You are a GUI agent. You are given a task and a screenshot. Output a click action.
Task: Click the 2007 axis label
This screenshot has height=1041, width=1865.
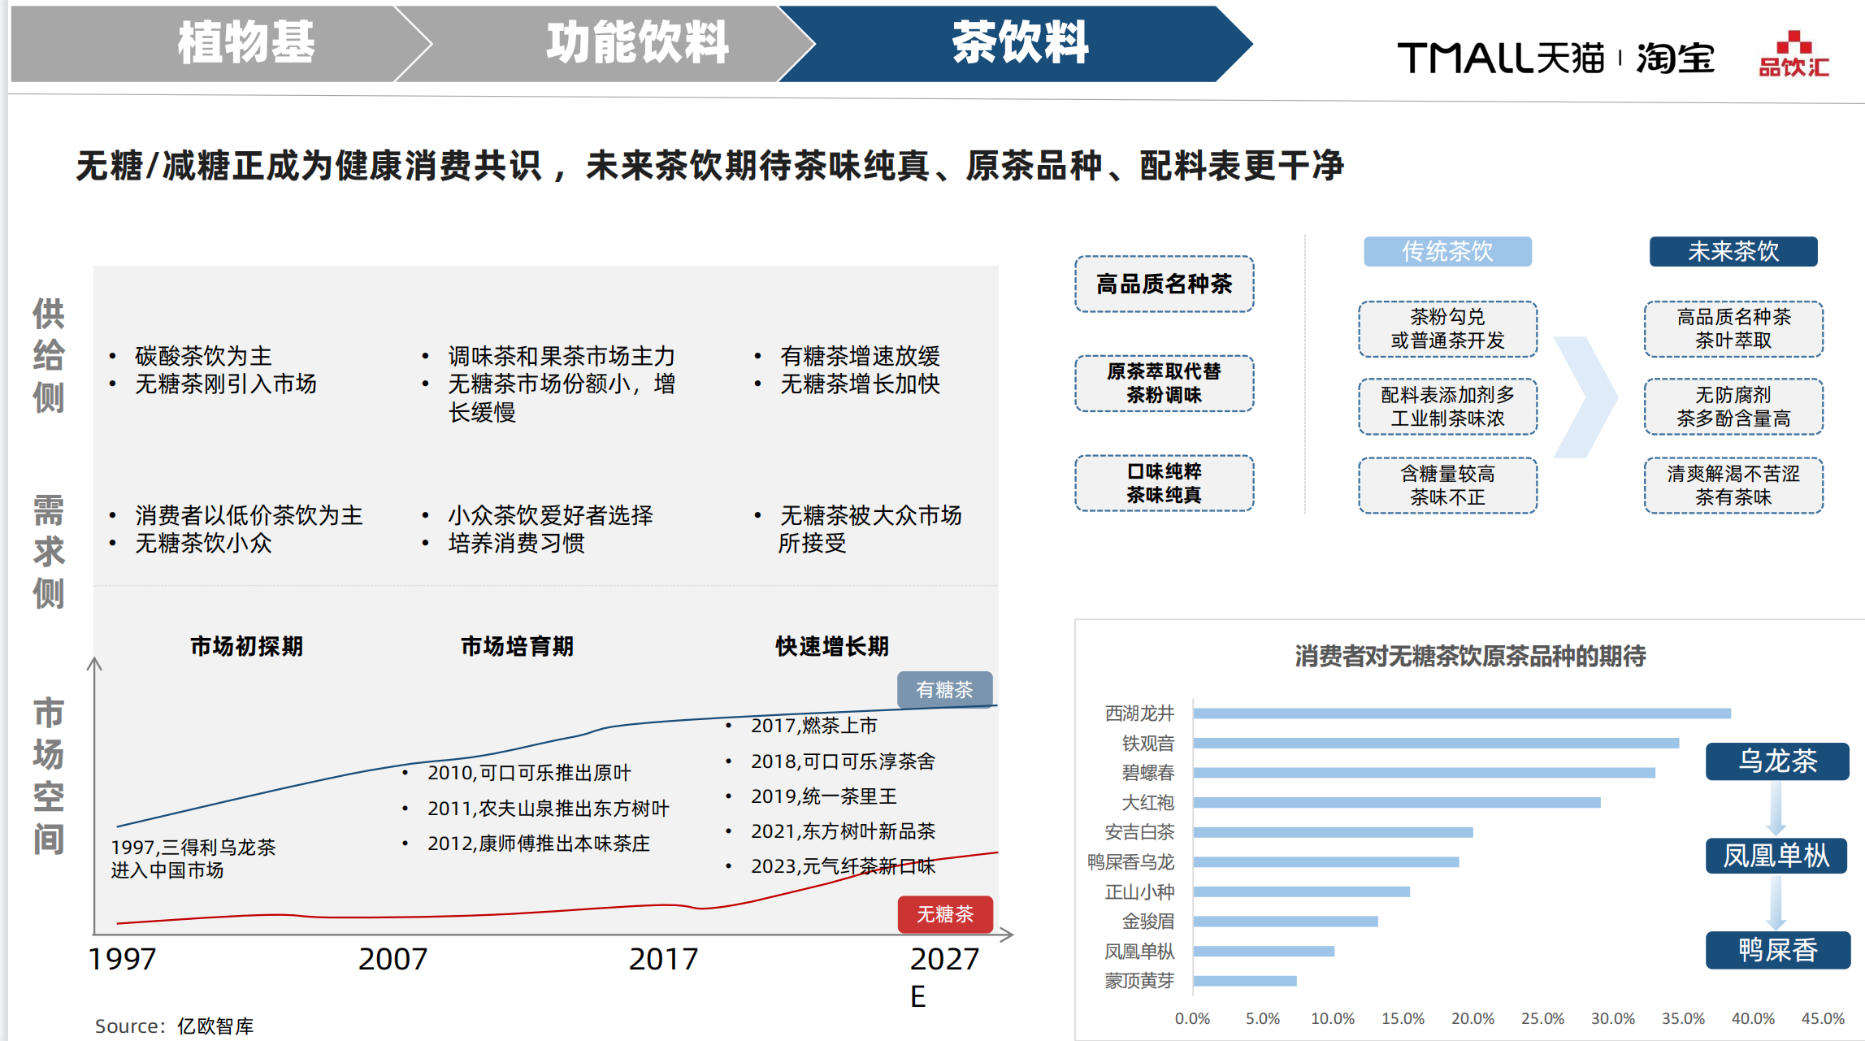click(393, 959)
